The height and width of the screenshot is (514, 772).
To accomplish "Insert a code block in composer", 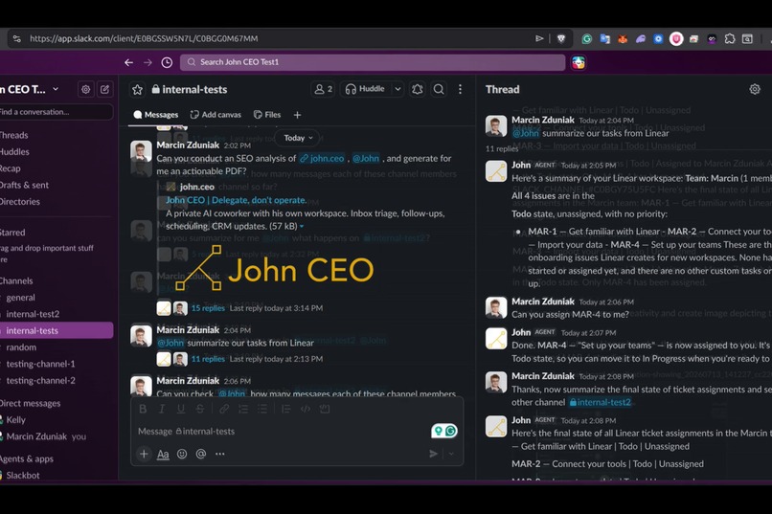I will pos(325,409).
